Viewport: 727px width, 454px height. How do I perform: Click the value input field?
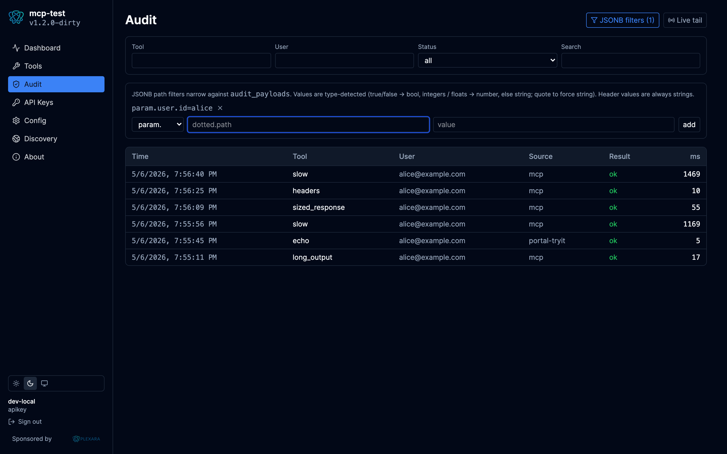(x=554, y=125)
